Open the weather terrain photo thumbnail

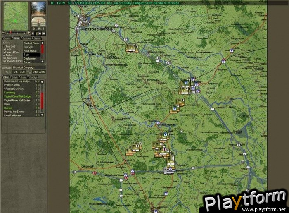38,9
